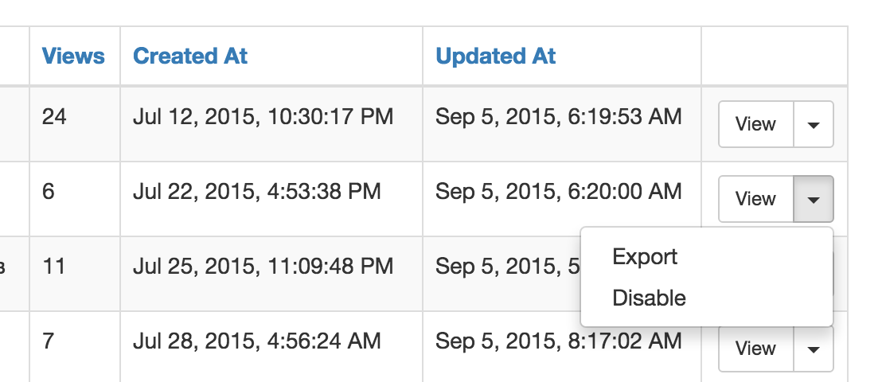The image size is (882, 382).
Task: Click View button in Jul 28 row
Action: click(x=756, y=349)
